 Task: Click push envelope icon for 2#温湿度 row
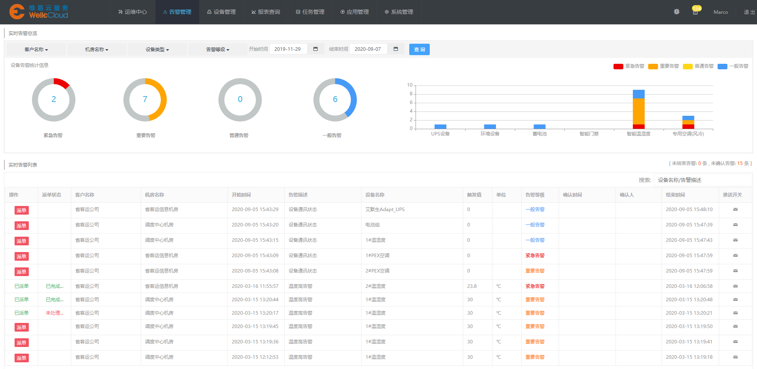[735, 286]
